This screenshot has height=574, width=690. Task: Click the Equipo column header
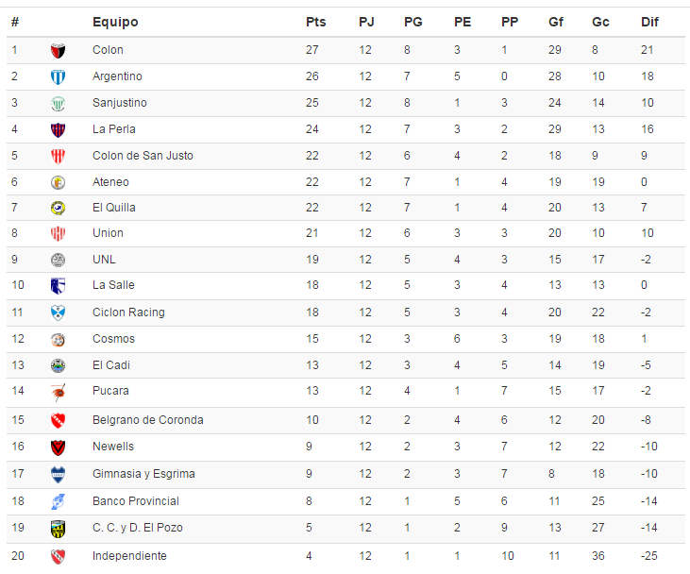115,22
